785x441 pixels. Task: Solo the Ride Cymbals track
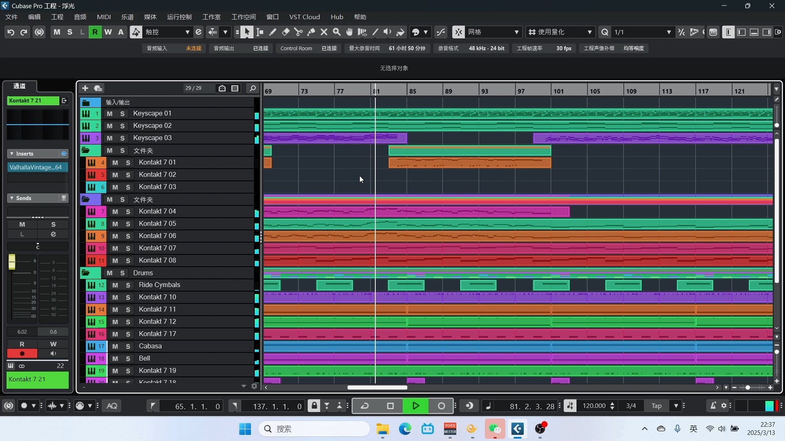[x=128, y=285]
